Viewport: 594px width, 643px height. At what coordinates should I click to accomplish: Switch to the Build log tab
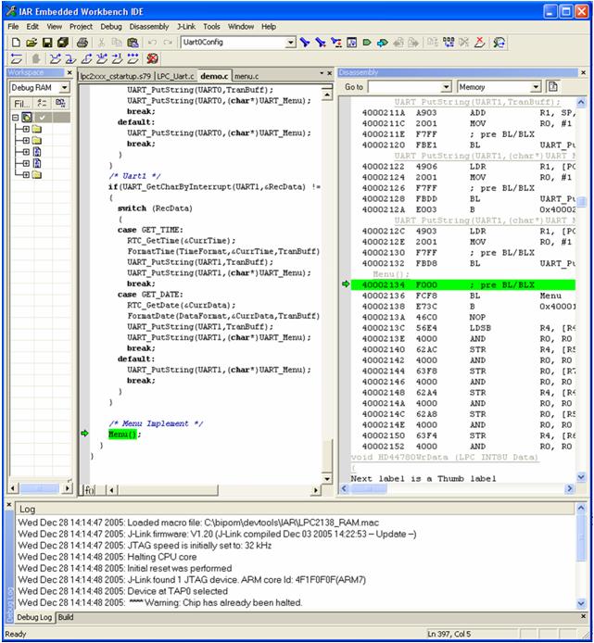pyautogui.click(x=66, y=617)
